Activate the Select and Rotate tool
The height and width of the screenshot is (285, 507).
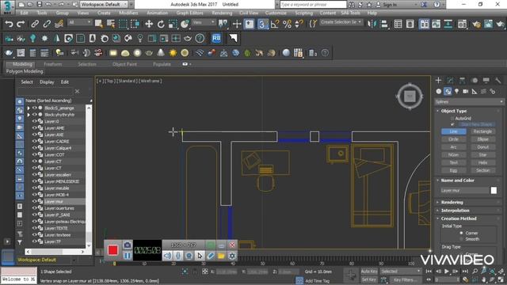coord(161,24)
